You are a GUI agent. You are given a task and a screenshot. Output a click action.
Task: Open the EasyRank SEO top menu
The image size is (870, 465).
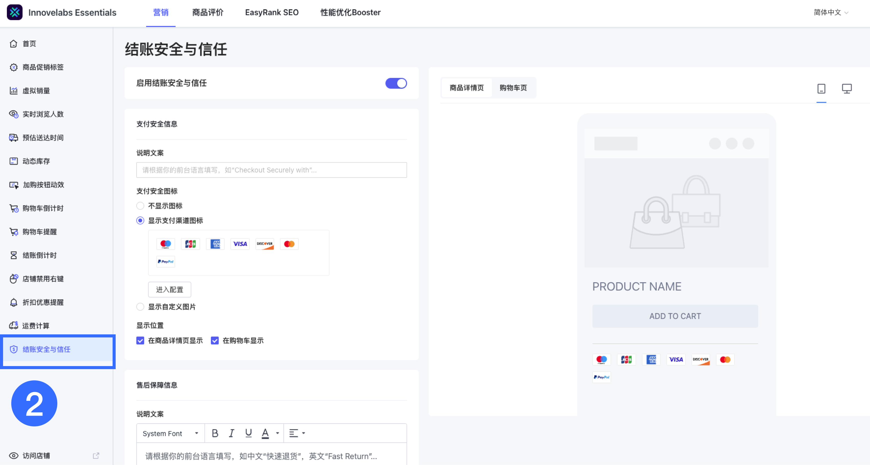click(271, 13)
